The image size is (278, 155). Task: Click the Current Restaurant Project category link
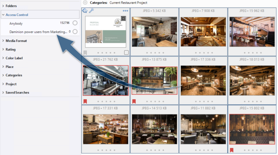[128, 3]
